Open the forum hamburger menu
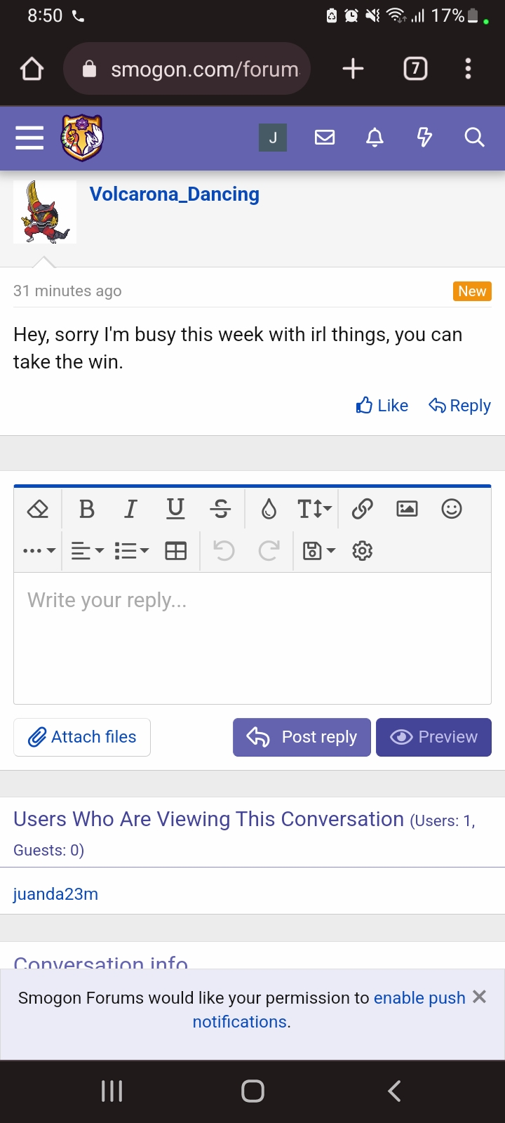 (x=29, y=138)
